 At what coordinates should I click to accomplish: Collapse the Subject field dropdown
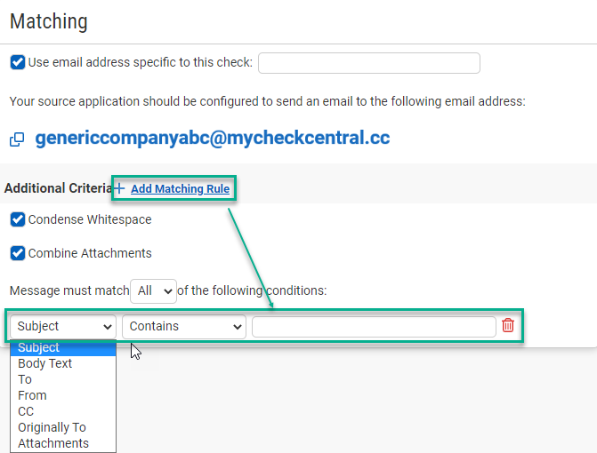[x=63, y=327]
